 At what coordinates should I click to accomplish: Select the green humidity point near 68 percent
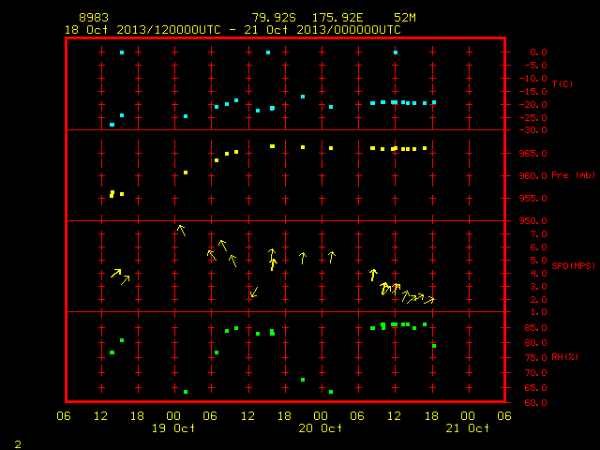[303, 380]
